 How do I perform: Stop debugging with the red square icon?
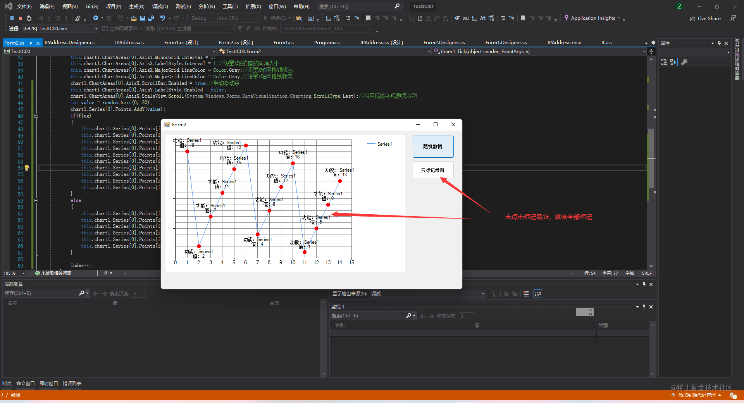(x=21, y=18)
